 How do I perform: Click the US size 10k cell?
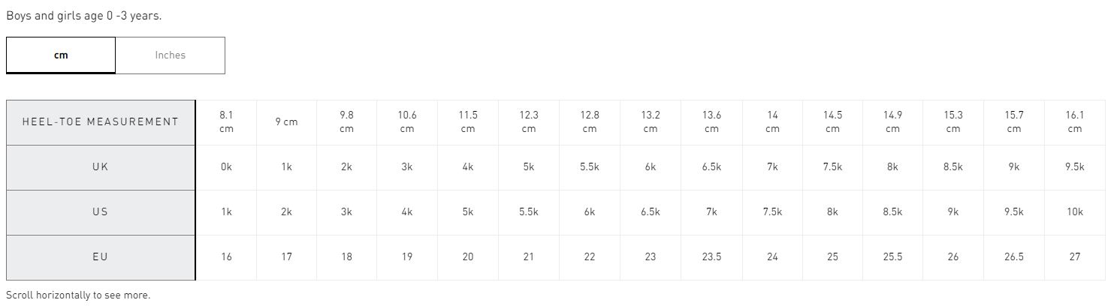1075,212
